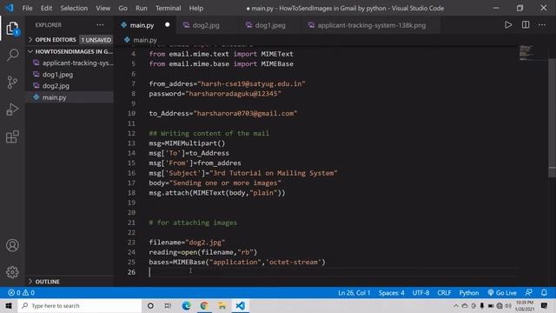This screenshot has height=313, width=556.
Task: Select language mode Python in status bar
Action: click(469, 293)
